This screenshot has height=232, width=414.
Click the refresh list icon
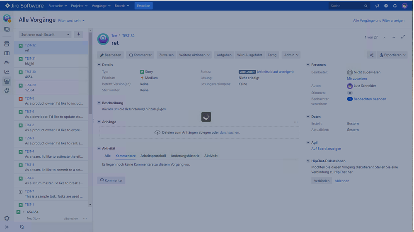22,227
